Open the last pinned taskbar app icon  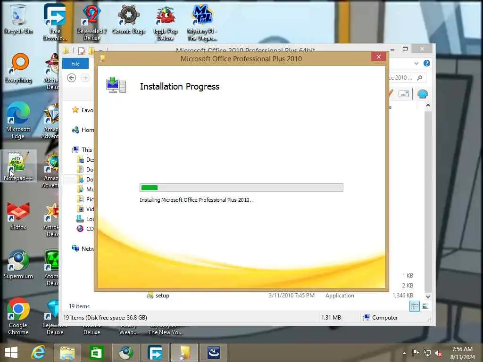coord(214,353)
